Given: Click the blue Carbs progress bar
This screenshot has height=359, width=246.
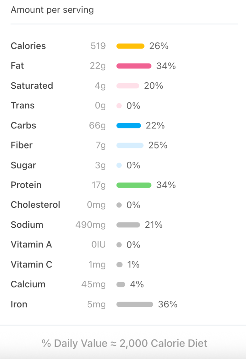Looking at the screenshot, I should (128, 126).
